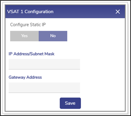Close the VSAT 1 Configuration dialog
Viewport: 131px width, 116px height.
(118, 12)
